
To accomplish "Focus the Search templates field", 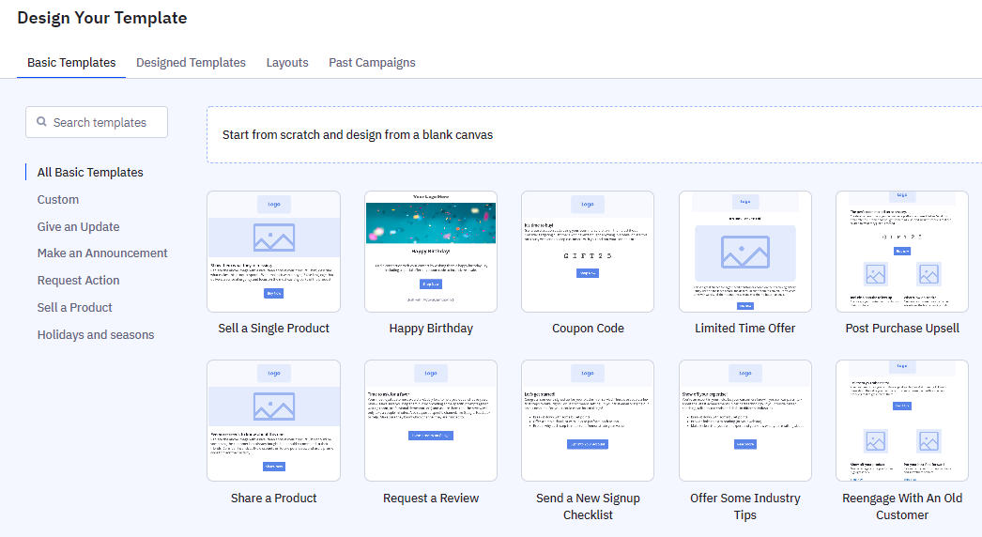I will click(x=97, y=122).
